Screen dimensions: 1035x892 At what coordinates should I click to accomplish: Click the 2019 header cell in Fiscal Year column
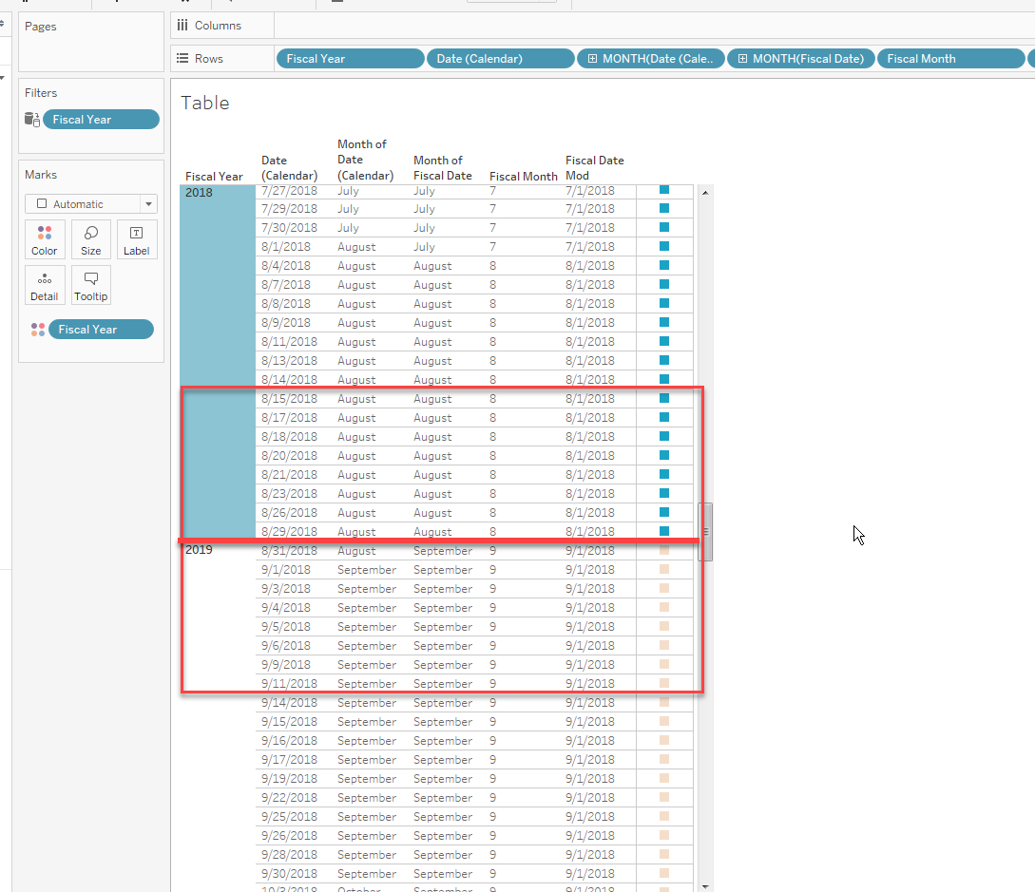[199, 549]
